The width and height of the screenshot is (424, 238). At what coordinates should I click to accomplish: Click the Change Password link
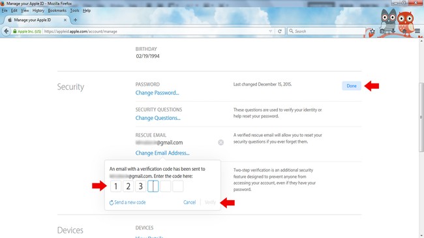click(157, 93)
